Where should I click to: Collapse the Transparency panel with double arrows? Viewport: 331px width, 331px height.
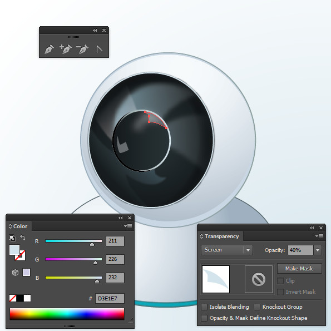point(312,228)
